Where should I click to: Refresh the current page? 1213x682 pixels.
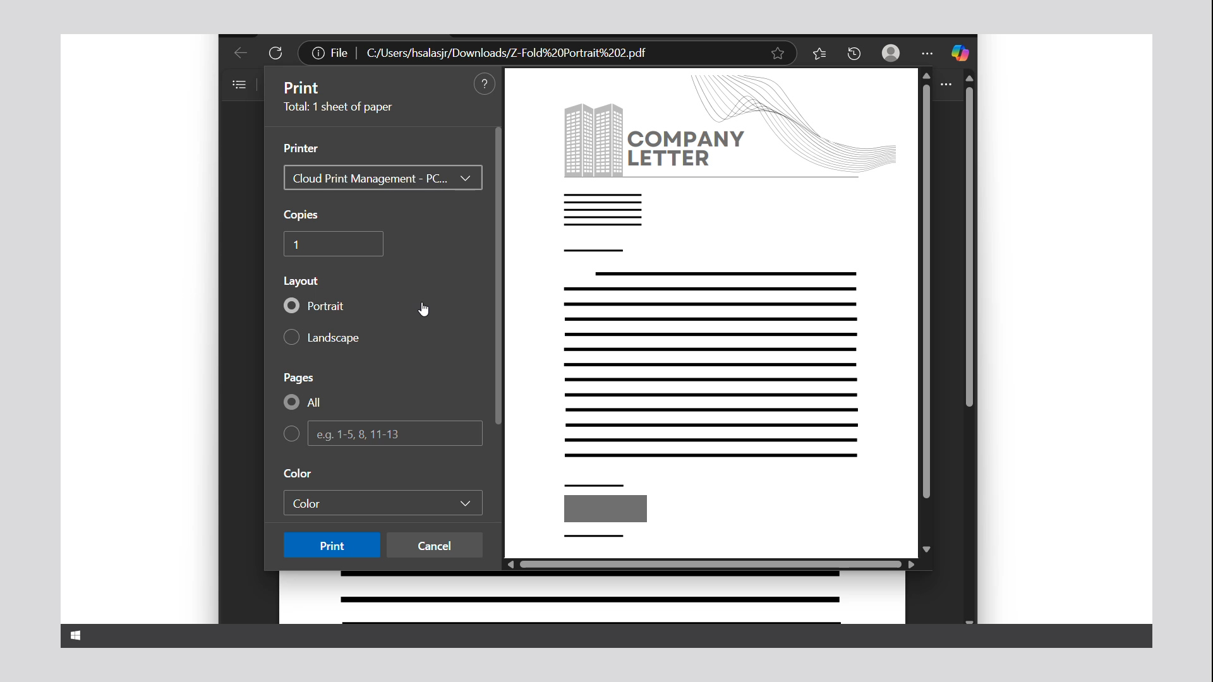[x=275, y=53]
